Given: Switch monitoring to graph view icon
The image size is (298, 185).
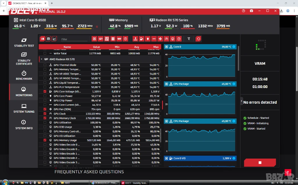Looking at the screenshot, I should pyautogui.click(x=54, y=39).
